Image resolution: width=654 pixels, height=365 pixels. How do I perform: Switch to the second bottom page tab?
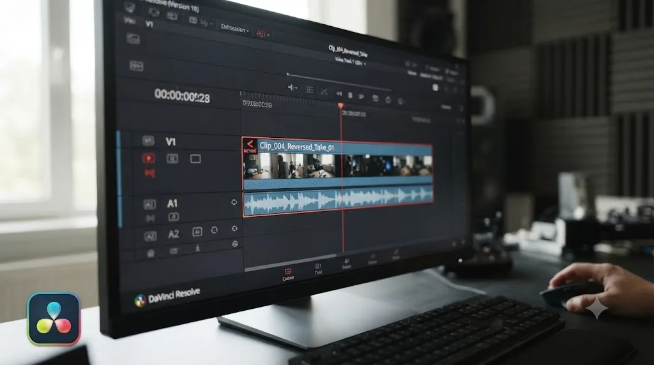318,269
